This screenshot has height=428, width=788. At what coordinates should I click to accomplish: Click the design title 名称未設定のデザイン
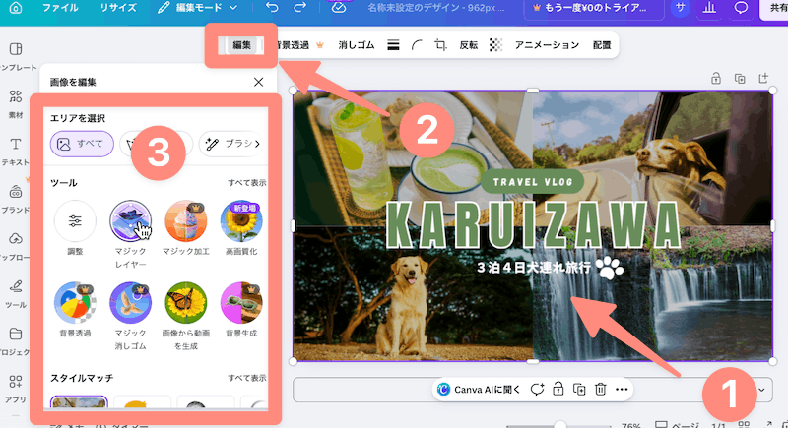pyautogui.click(x=436, y=8)
